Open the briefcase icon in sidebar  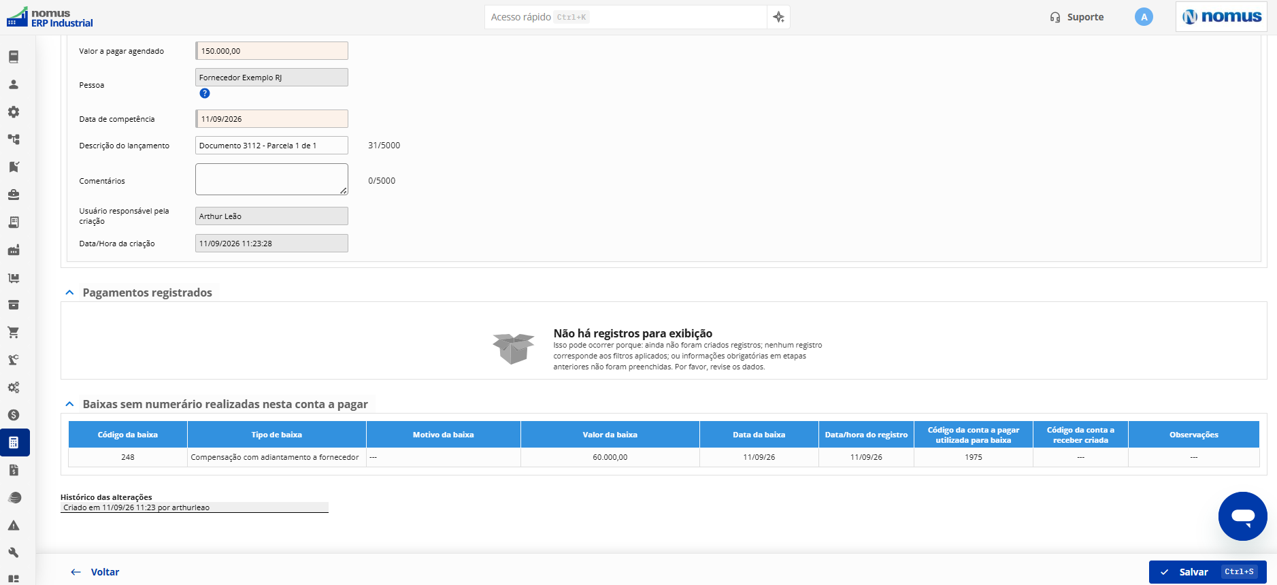click(x=14, y=195)
